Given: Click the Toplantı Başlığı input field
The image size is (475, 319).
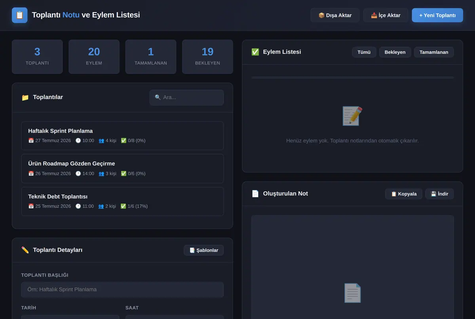Looking at the screenshot, I should click(122, 290).
